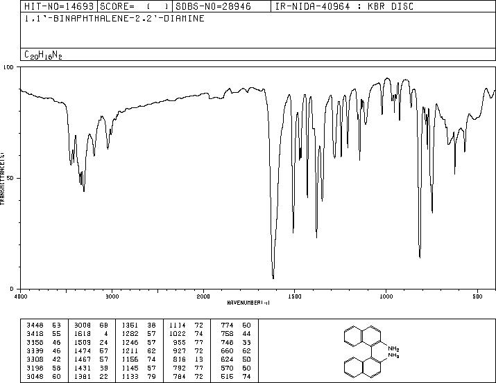Viewport: 496px width, 383px height.
Task: Click the 100 transmittance axis label
Action: [8, 67]
